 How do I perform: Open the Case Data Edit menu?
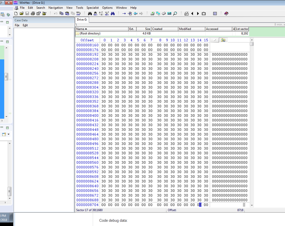[x=25, y=25]
